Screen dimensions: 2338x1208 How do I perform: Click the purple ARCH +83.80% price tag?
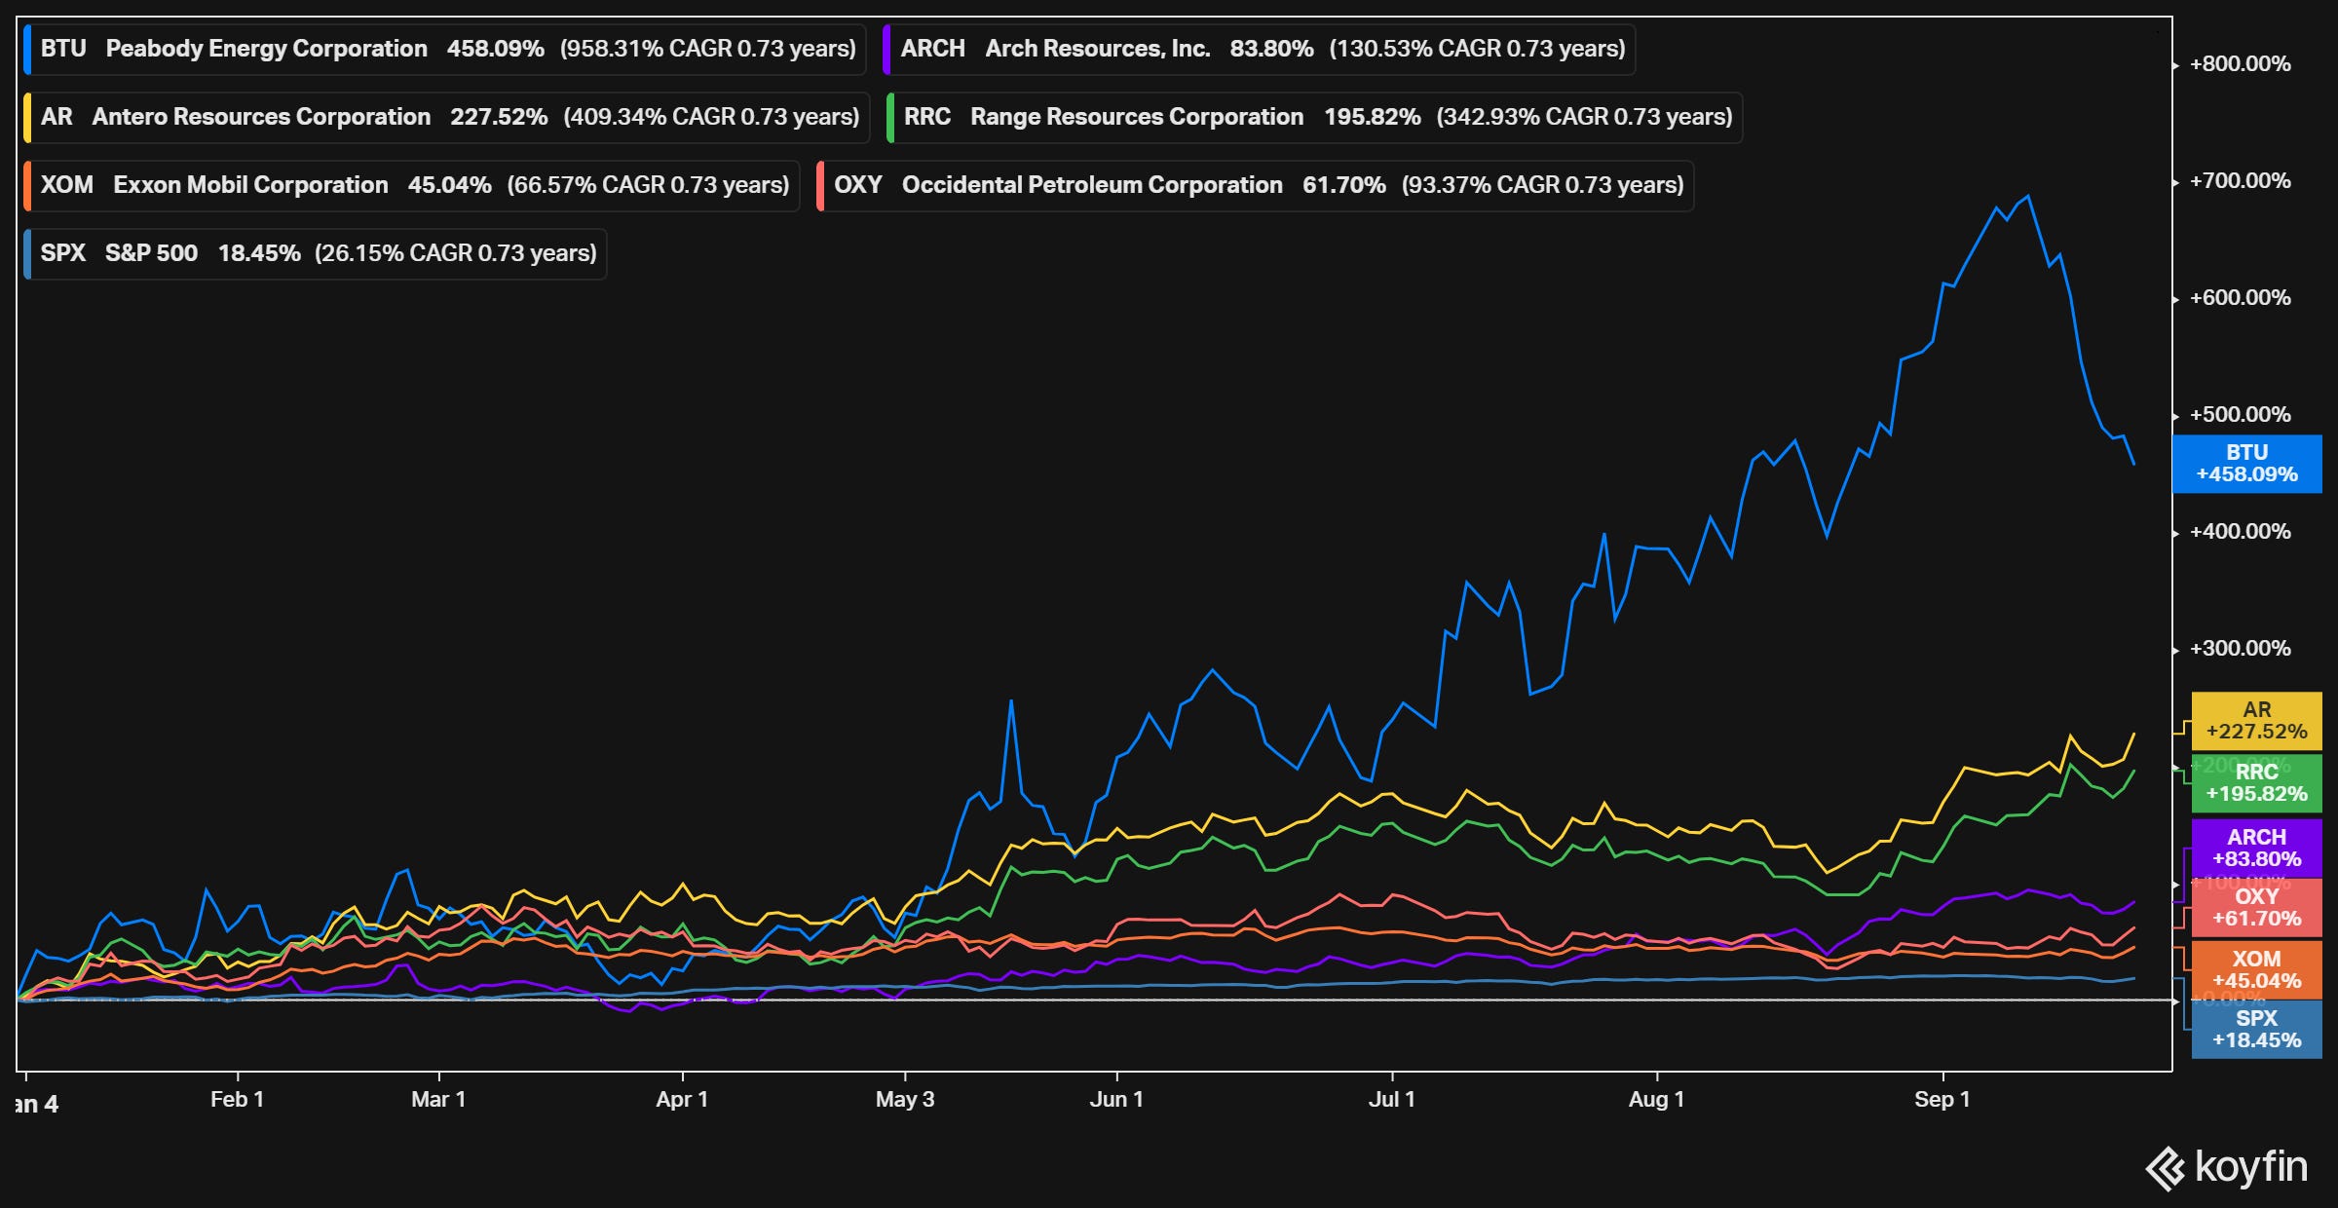tap(2257, 848)
